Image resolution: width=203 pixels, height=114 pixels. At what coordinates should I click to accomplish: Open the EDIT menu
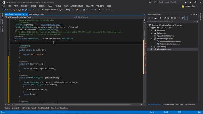click(x=10, y=6)
